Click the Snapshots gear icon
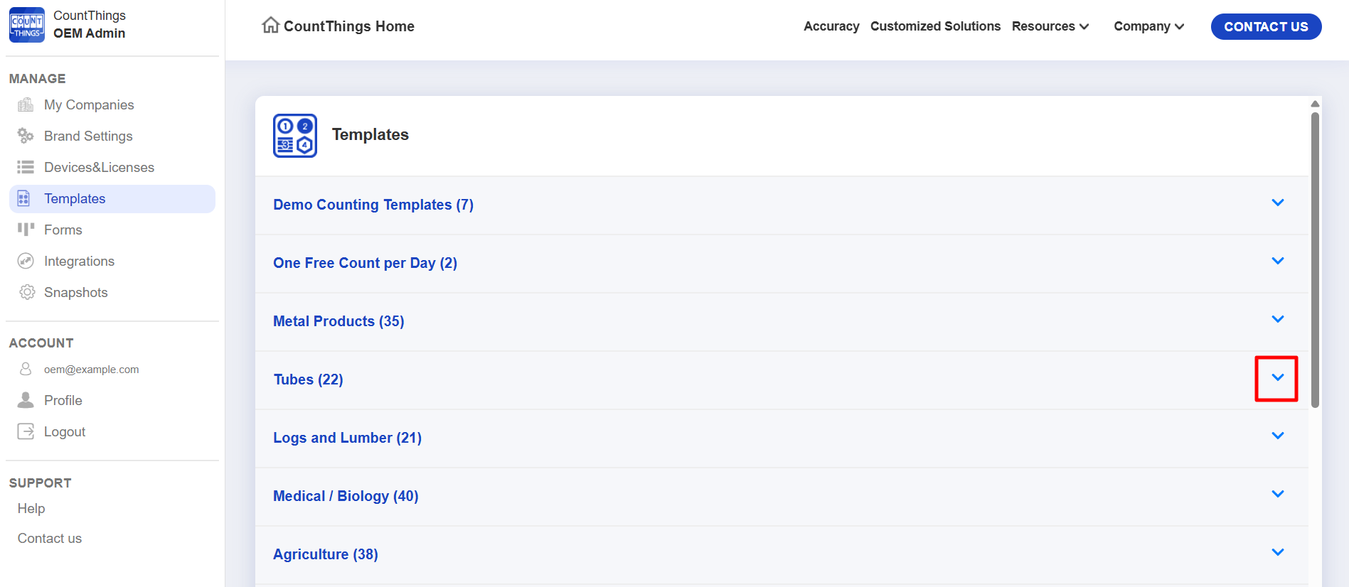Screen dimensions: 1349x587 coord(27,292)
